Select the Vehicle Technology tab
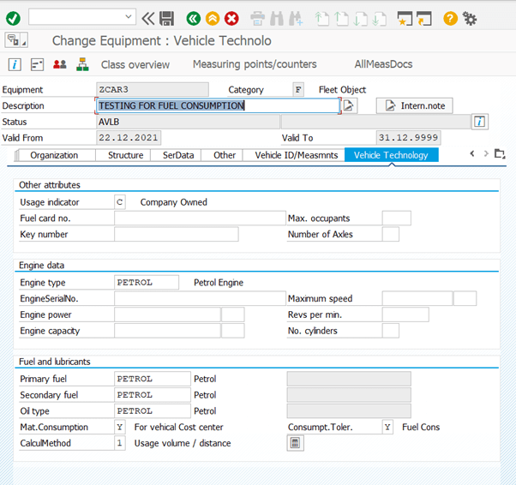The height and width of the screenshot is (485, 516). pos(391,155)
